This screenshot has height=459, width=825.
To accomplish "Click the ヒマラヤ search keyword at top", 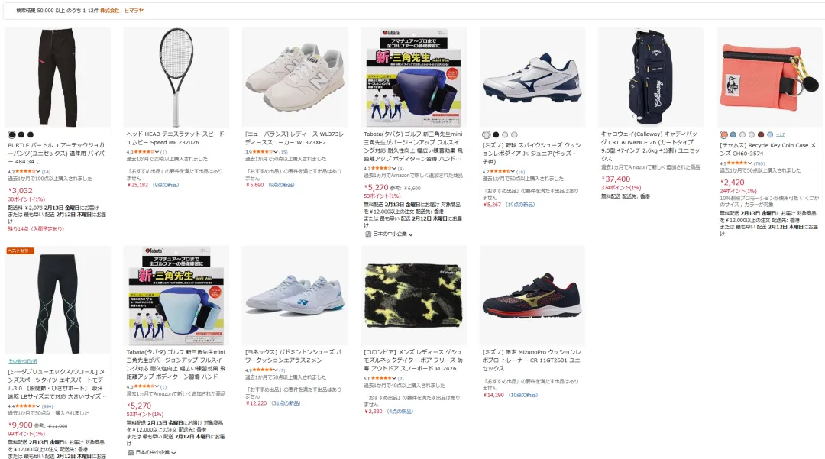I will pos(134,11).
